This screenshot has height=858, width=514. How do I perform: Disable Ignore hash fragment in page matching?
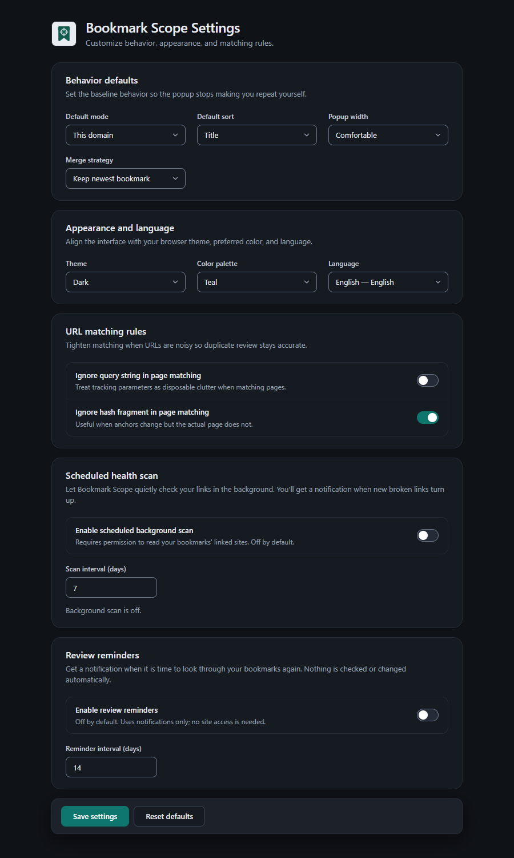pos(428,418)
